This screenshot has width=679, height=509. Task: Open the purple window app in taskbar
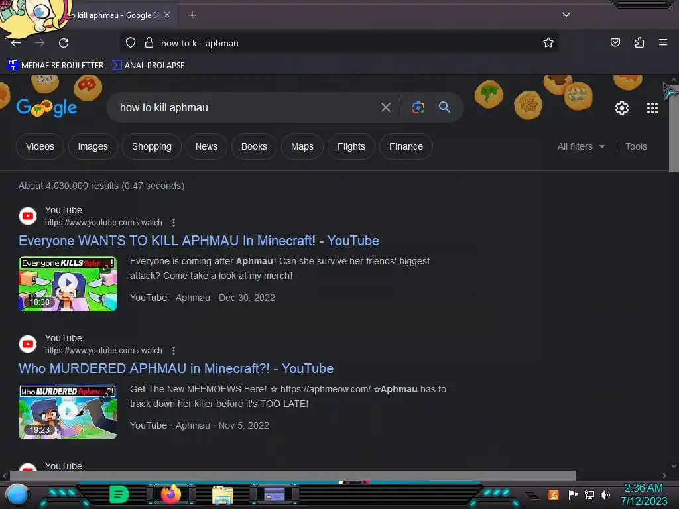[275, 494]
